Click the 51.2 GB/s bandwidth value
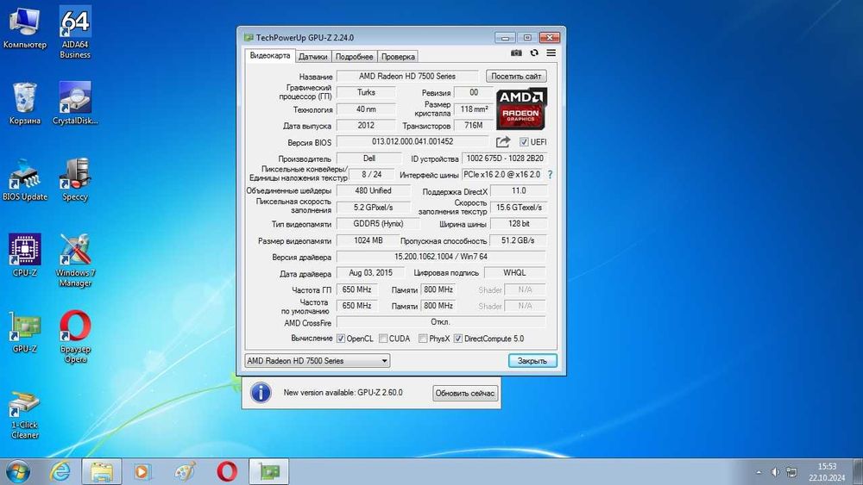 click(x=518, y=240)
